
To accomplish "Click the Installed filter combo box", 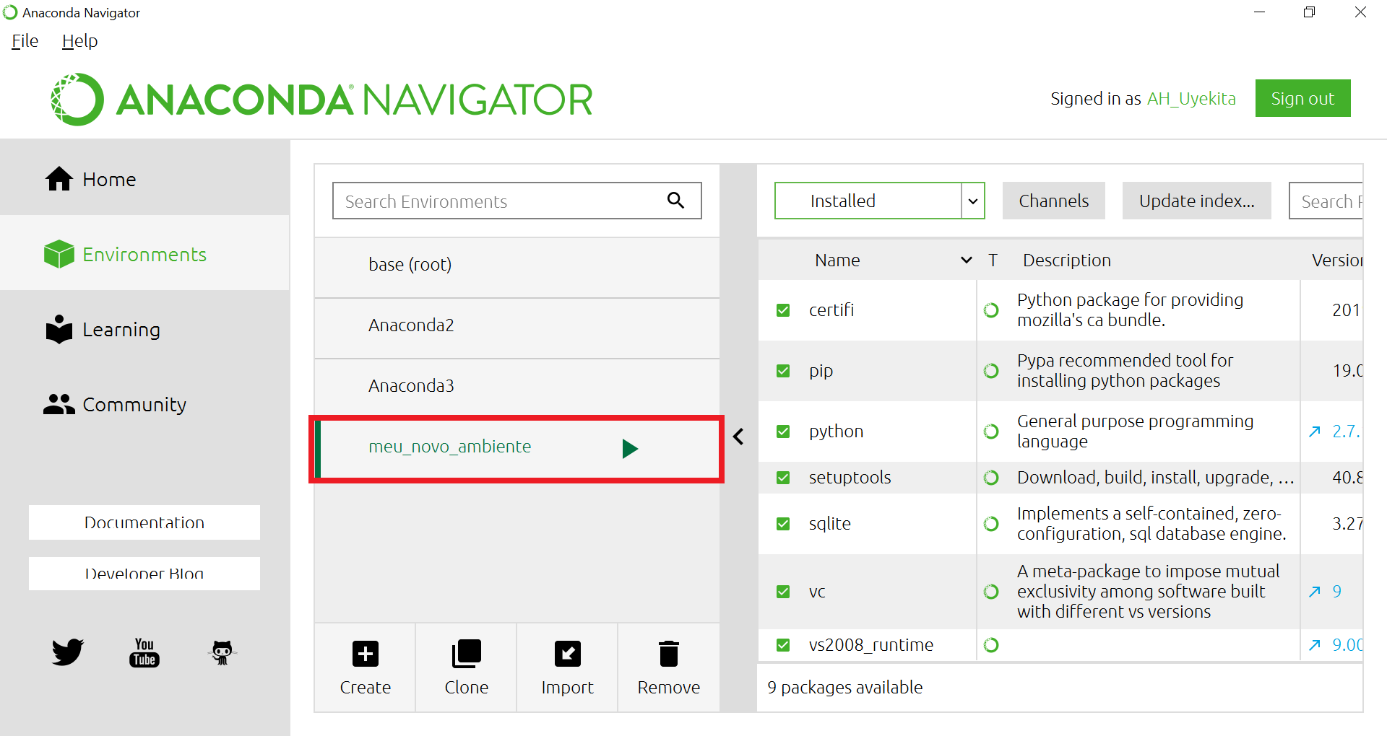I will (880, 201).
